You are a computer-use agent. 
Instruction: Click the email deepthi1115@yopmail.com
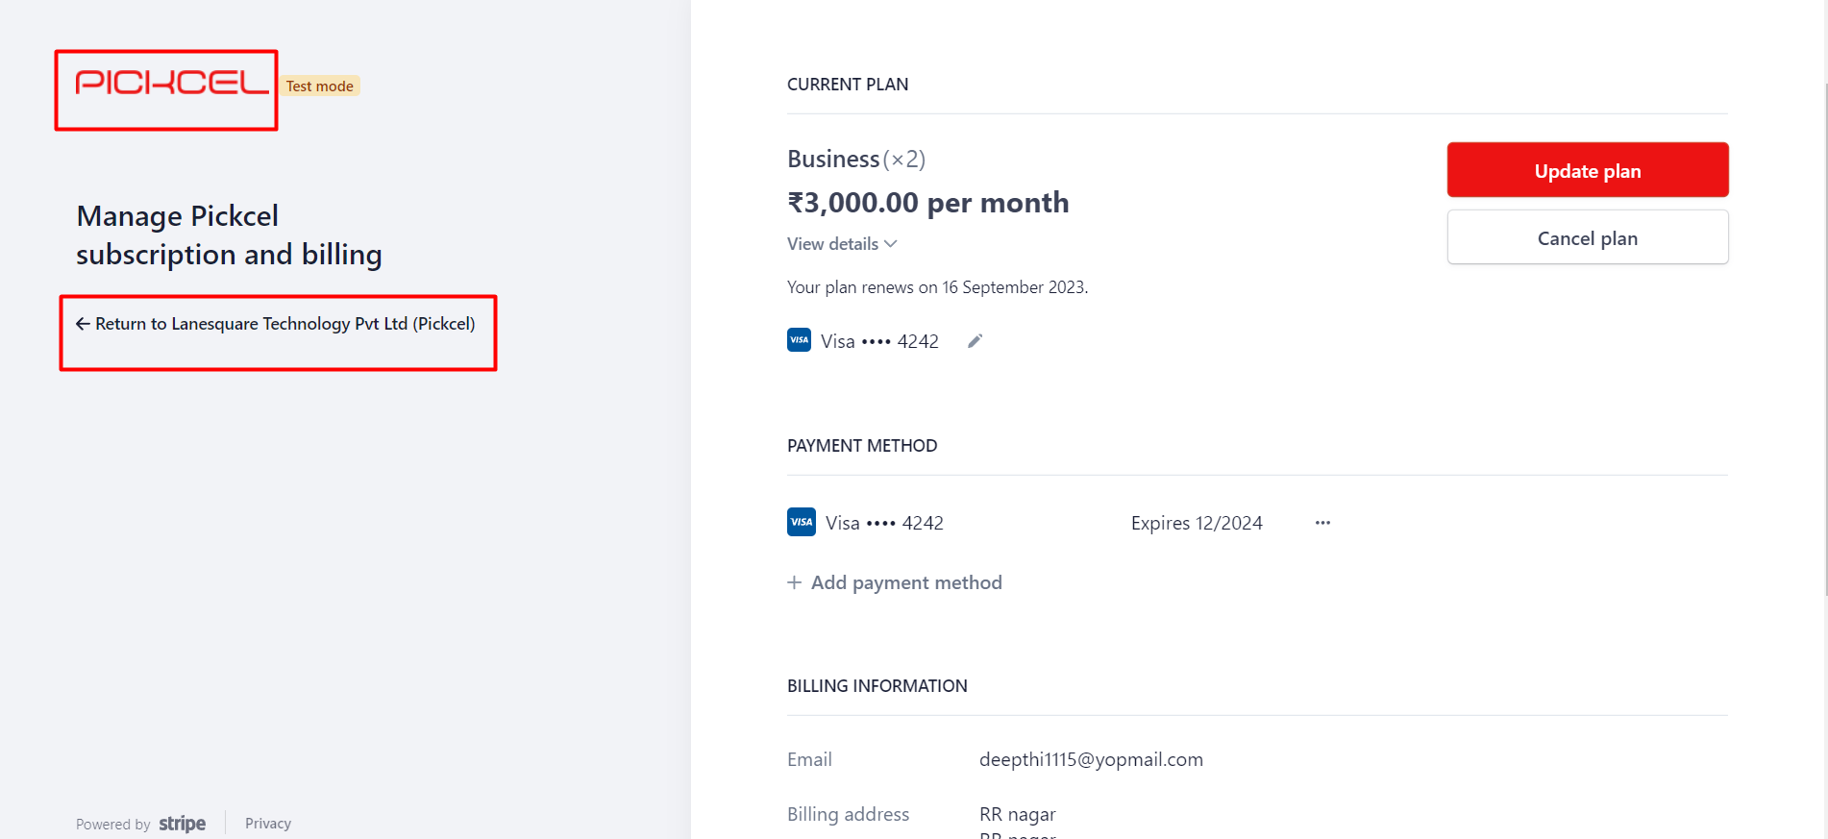point(1091,759)
